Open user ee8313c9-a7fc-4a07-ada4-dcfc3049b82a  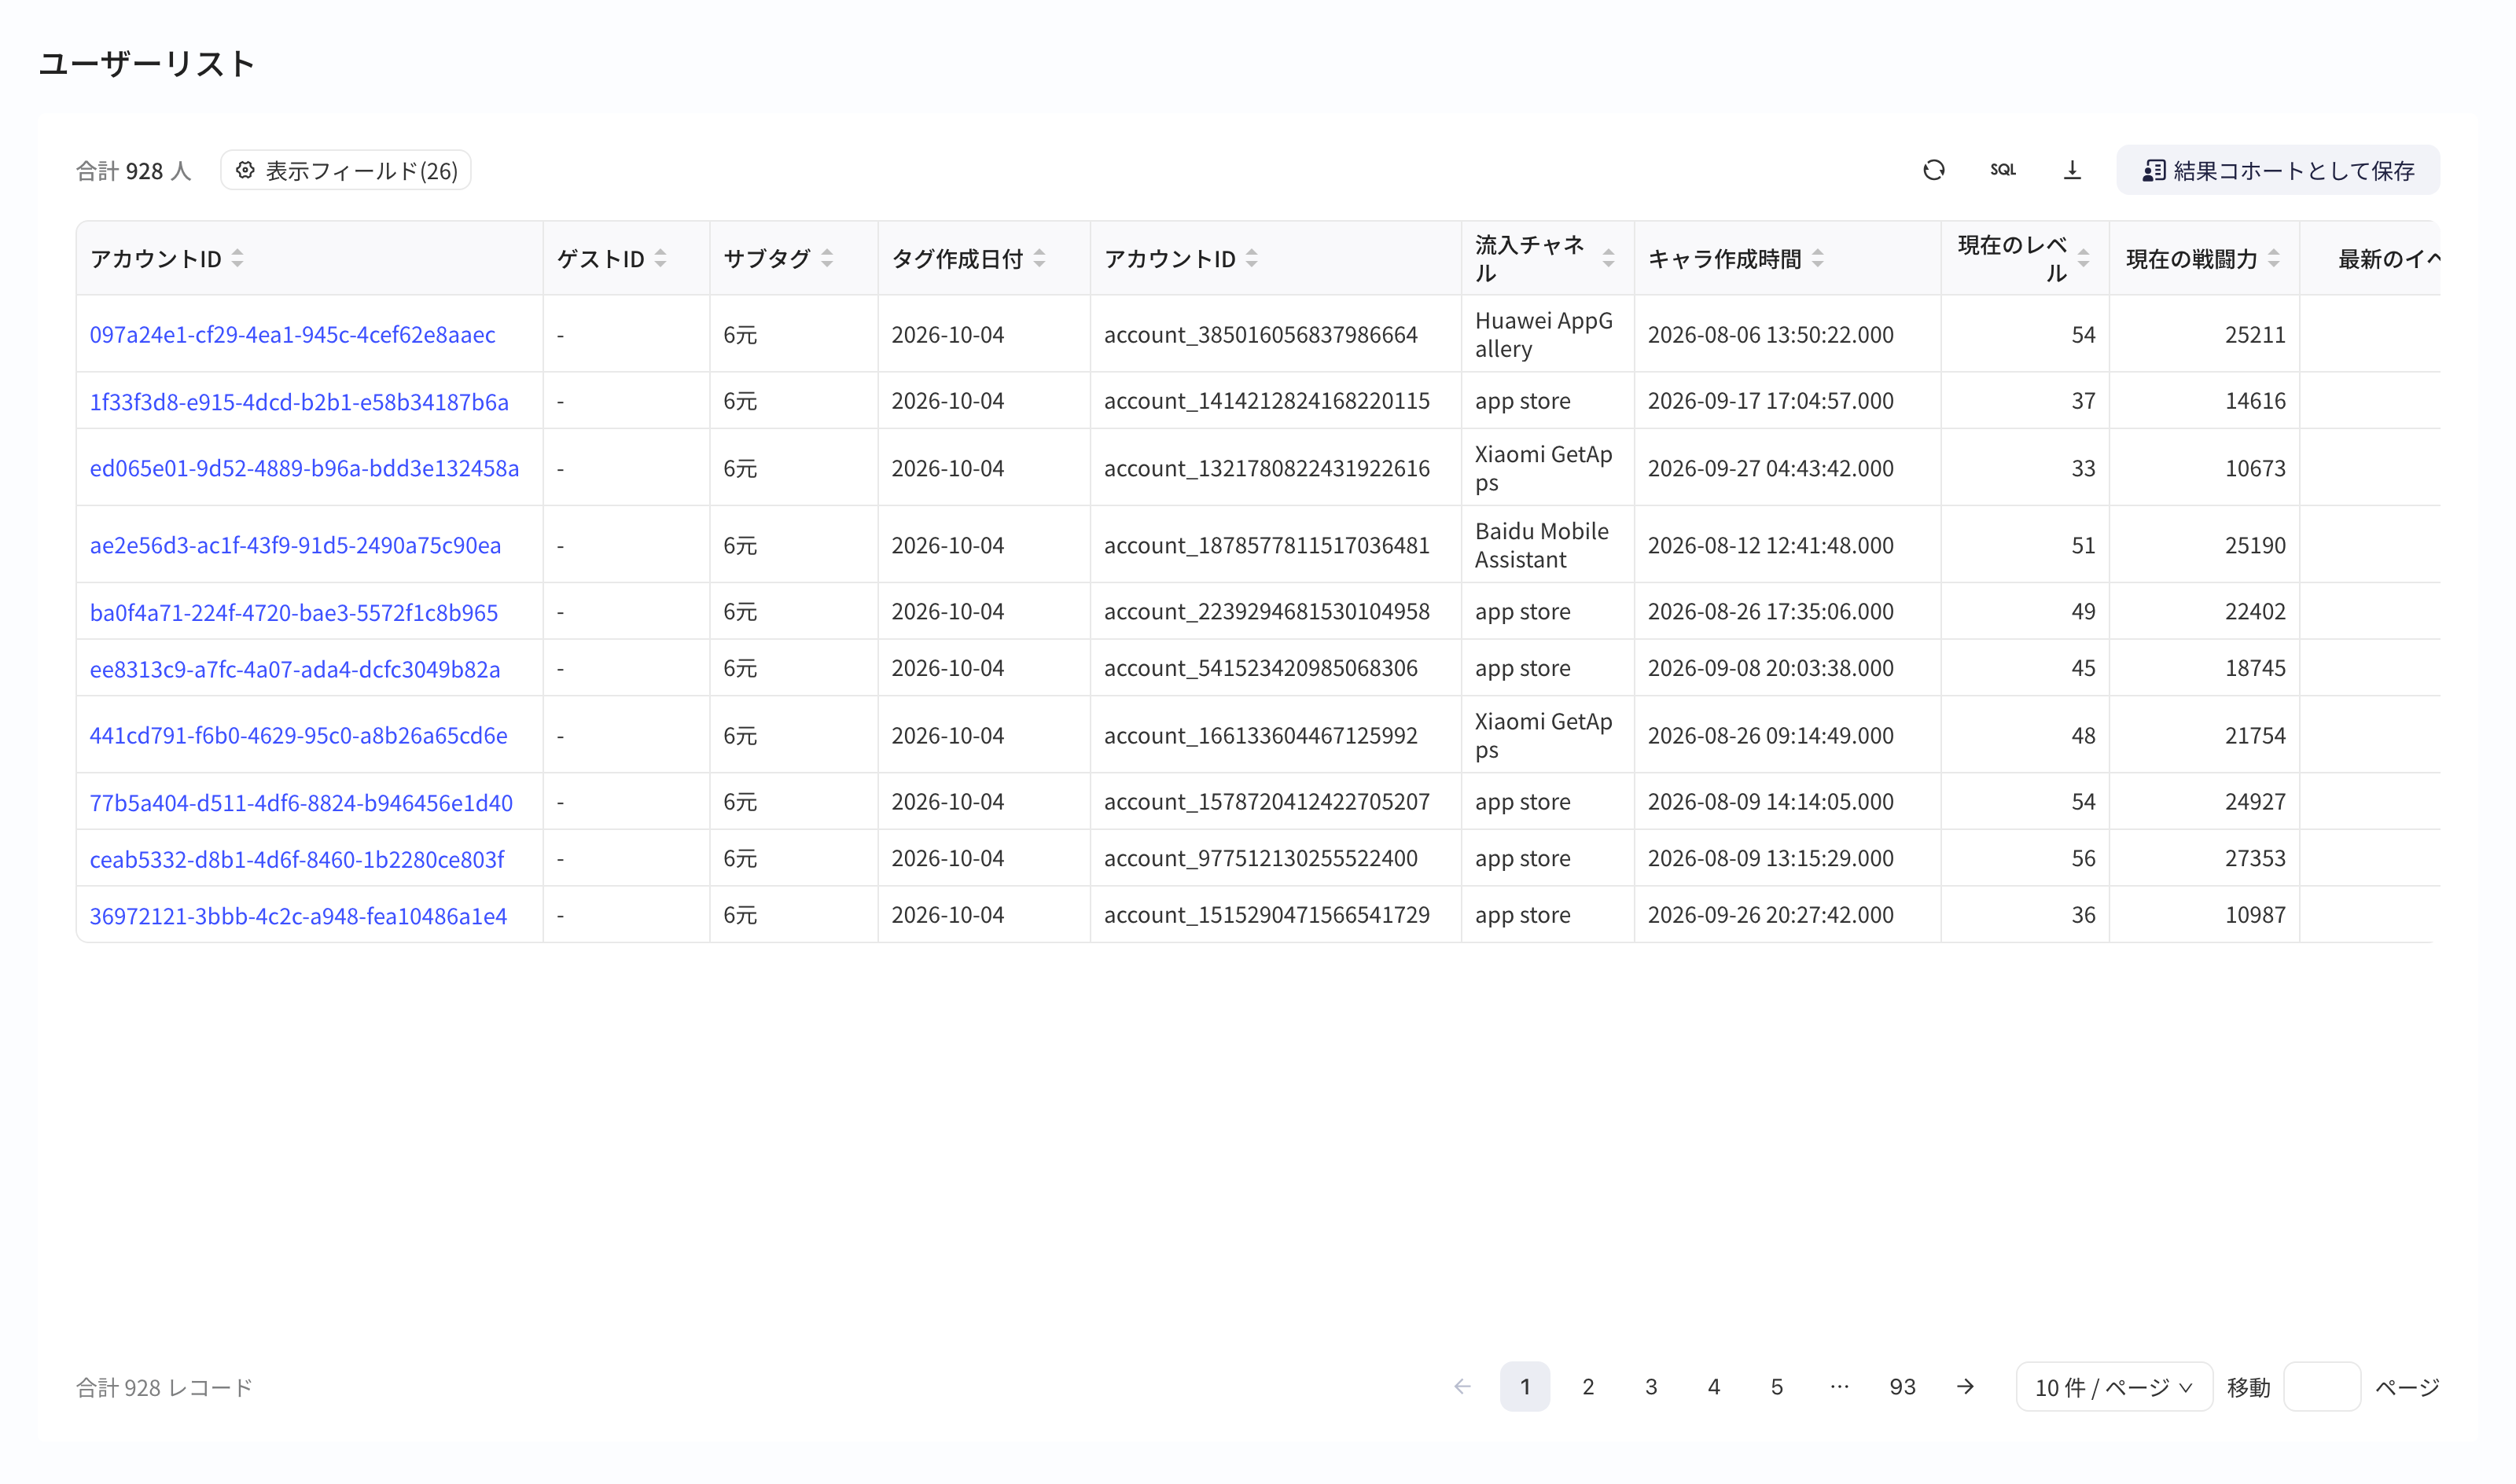click(x=295, y=669)
